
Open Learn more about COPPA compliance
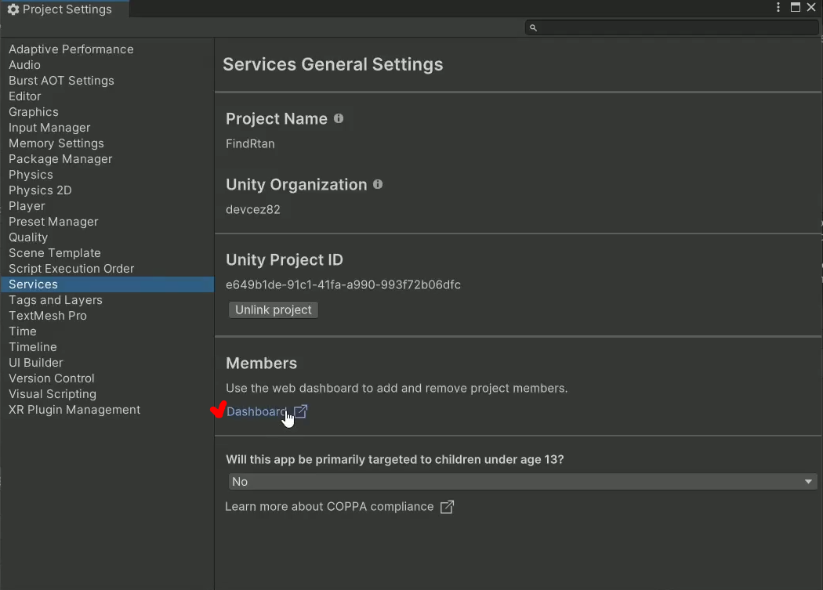[x=329, y=507]
